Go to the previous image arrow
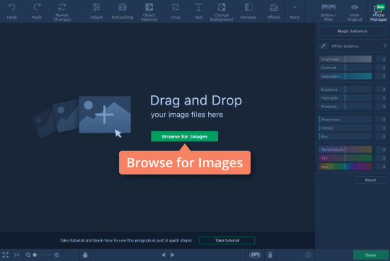390x261 pixels. coord(163,255)
